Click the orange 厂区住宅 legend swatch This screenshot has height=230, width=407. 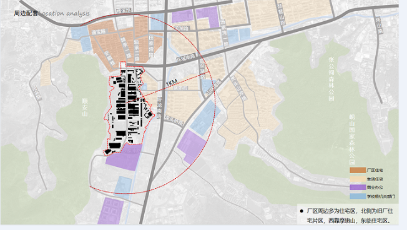[x=358, y=170]
